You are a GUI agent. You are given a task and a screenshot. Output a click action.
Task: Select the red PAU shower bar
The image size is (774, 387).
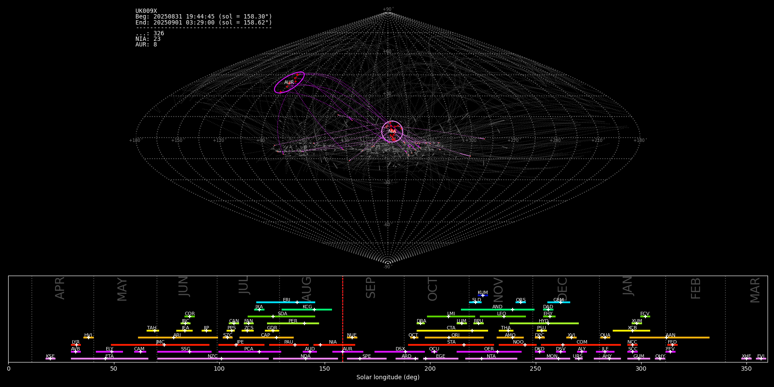coord(289,344)
